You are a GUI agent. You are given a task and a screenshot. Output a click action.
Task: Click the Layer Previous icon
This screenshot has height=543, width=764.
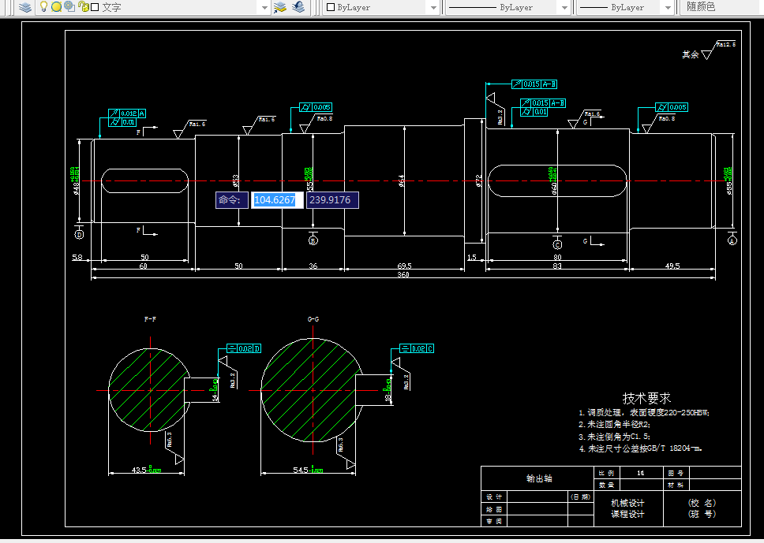pyautogui.click(x=298, y=7)
